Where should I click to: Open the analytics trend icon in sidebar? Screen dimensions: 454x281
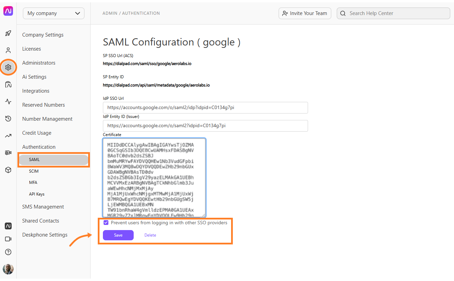tap(8, 136)
